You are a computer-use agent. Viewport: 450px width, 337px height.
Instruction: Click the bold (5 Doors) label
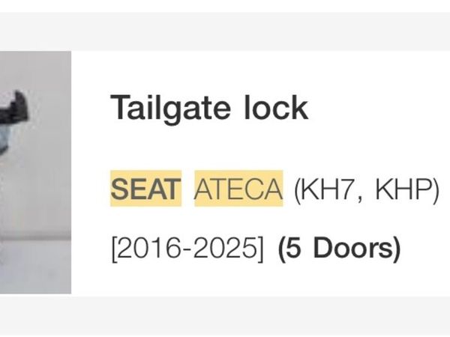[x=339, y=248]
